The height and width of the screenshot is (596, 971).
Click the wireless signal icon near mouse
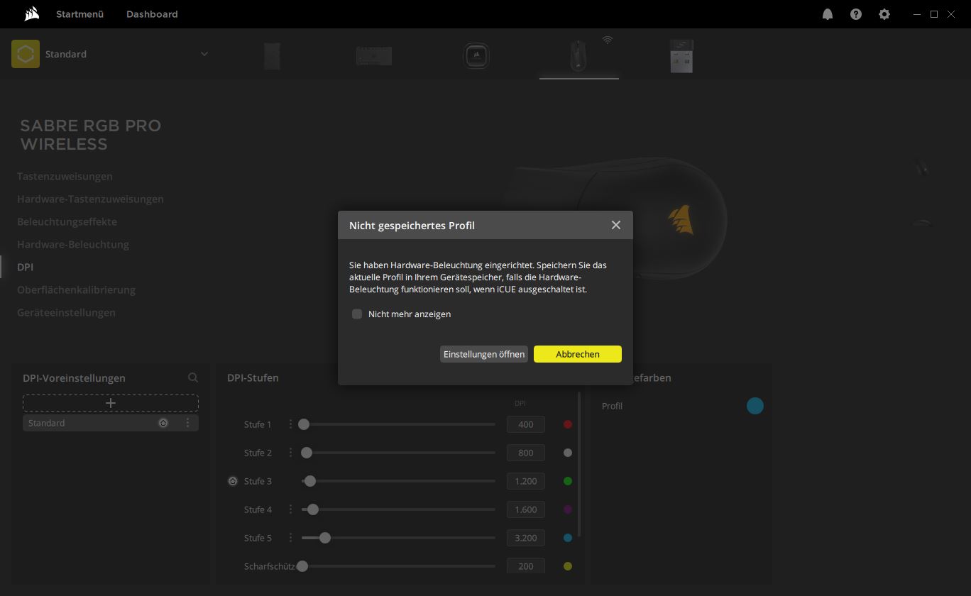click(x=608, y=40)
